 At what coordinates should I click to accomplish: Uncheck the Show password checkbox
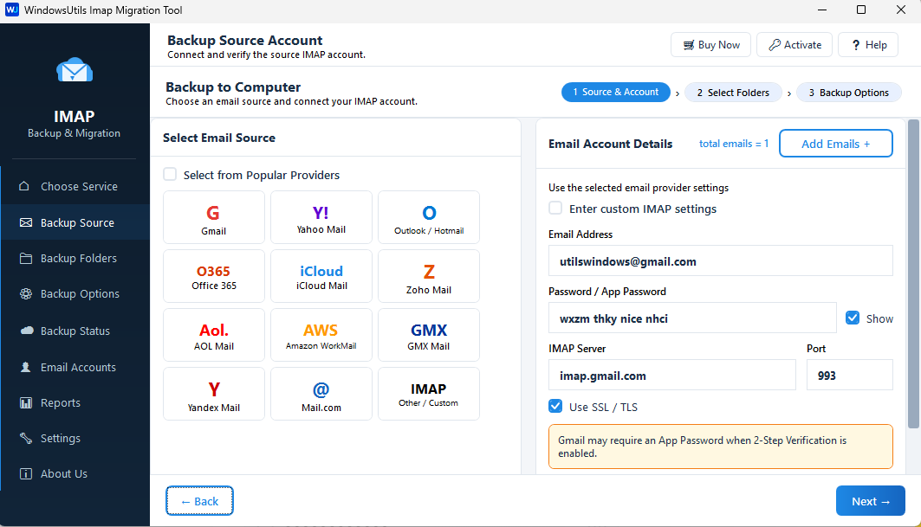(853, 318)
